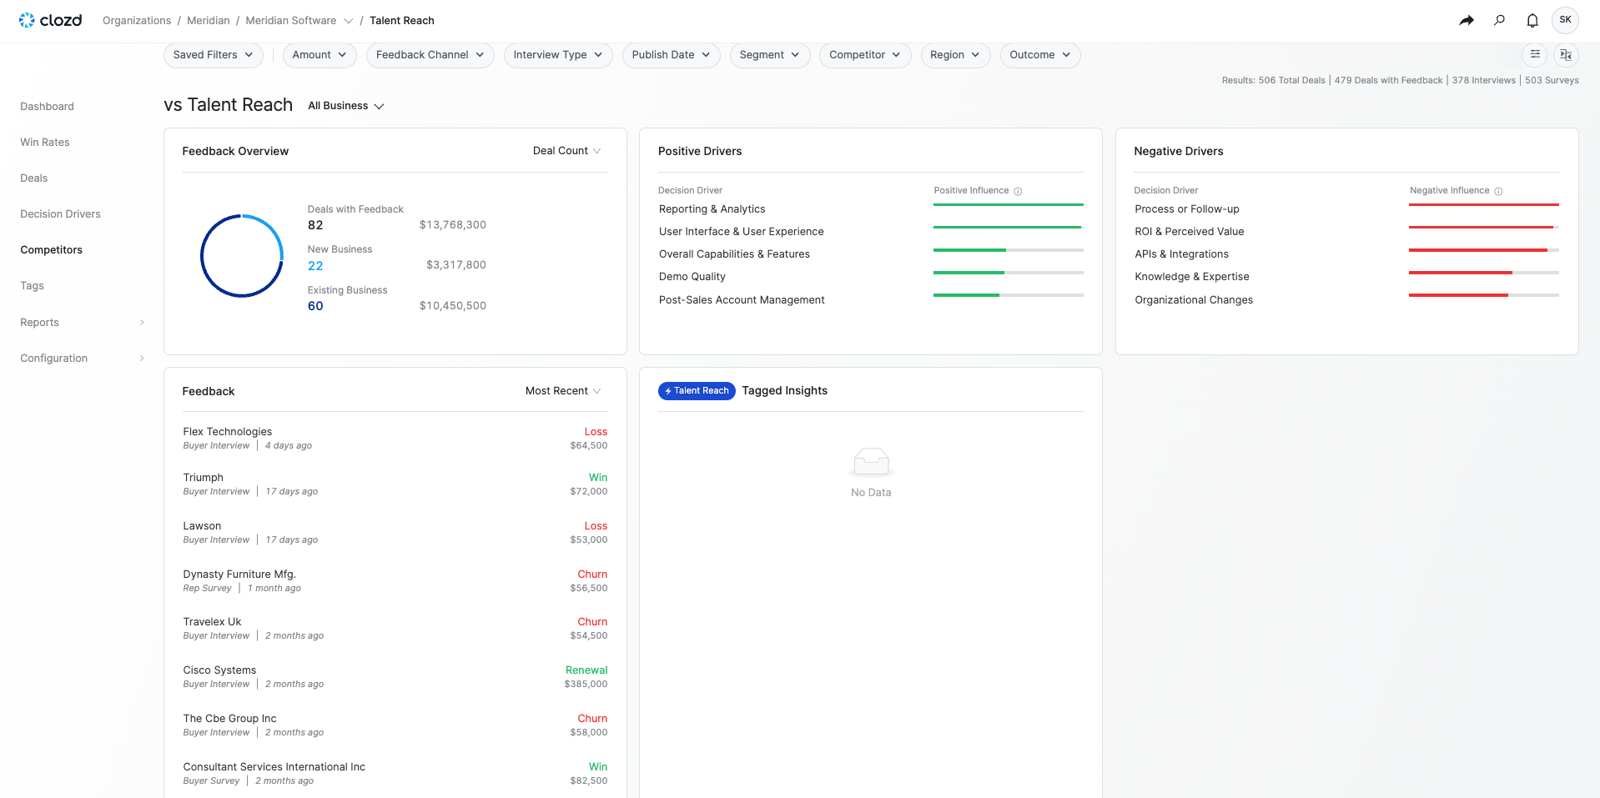Expand the Segment filter dropdown

[770, 55]
